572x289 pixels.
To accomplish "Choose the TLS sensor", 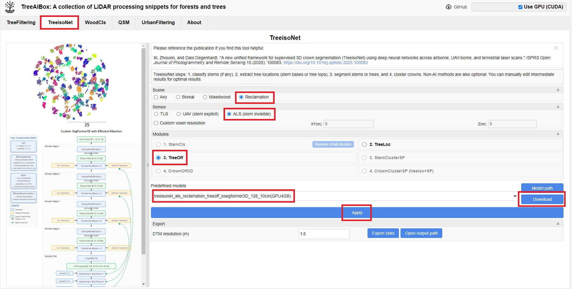I will point(156,114).
